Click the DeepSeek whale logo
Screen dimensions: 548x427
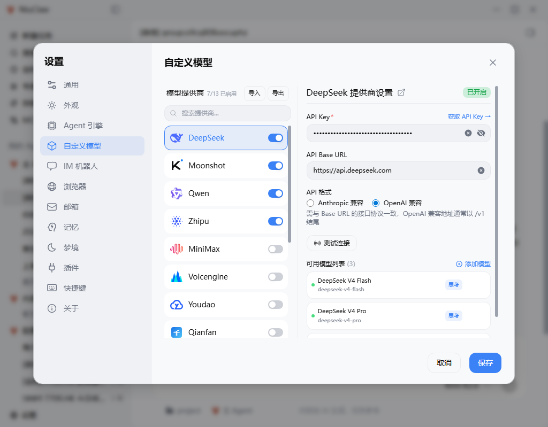177,138
